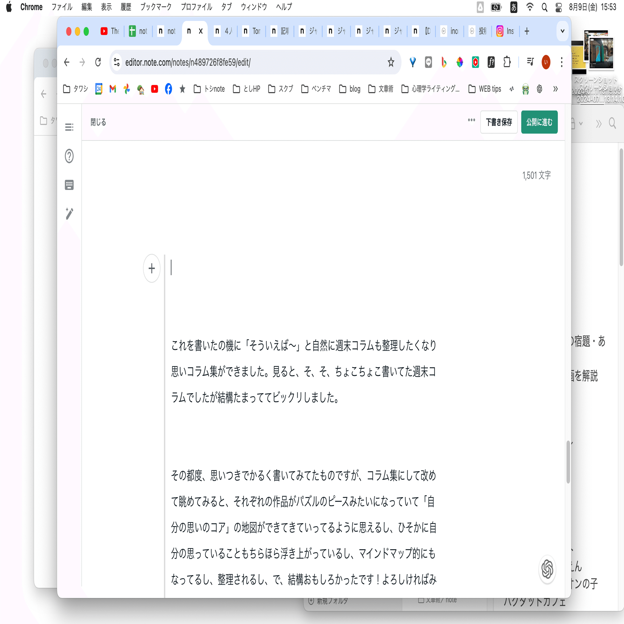The height and width of the screenshot is (624, 624).
Task: Open the 編集 menu
Action: point(87,7)
